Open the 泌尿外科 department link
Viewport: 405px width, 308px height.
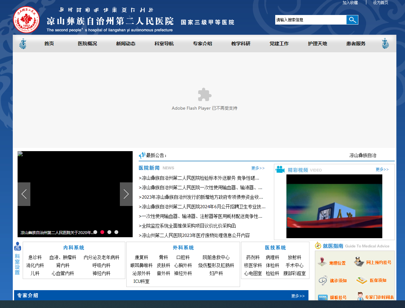click(141, 273)
